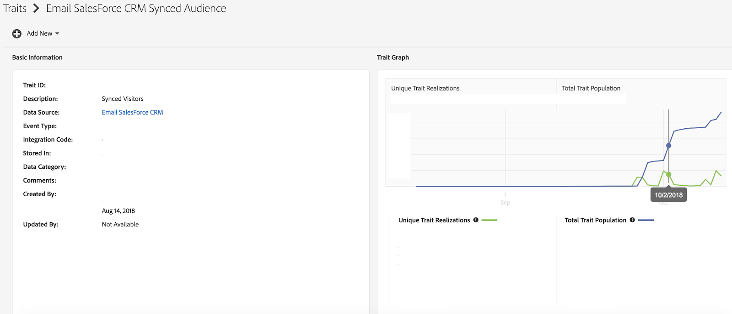This screenshot has width=732, height=314.
Task: Click the Integration Code field label
Action: (x=48, y=140)
